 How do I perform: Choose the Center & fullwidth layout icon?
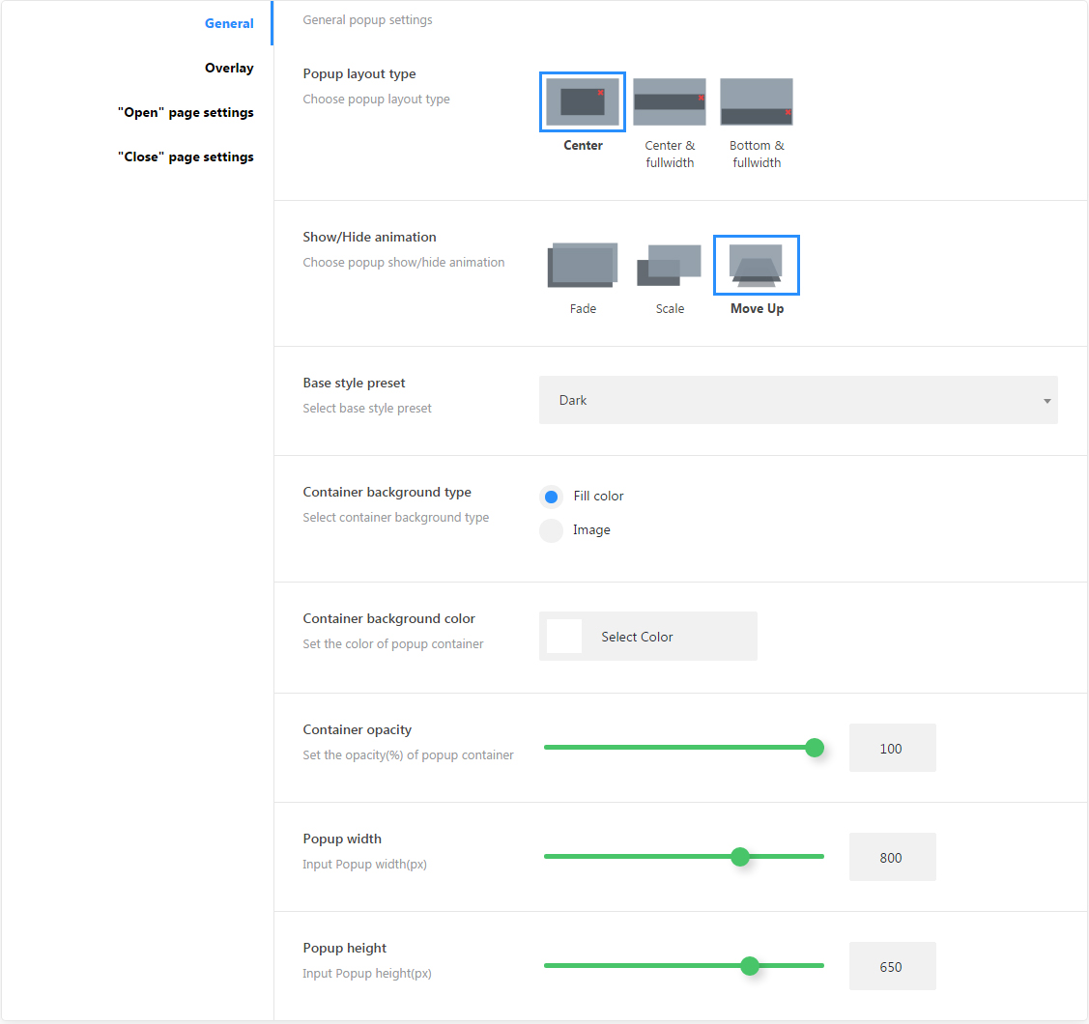670,101
